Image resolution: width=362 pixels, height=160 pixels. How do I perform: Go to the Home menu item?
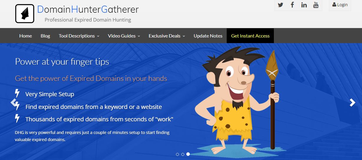click(x=26, y=36)
